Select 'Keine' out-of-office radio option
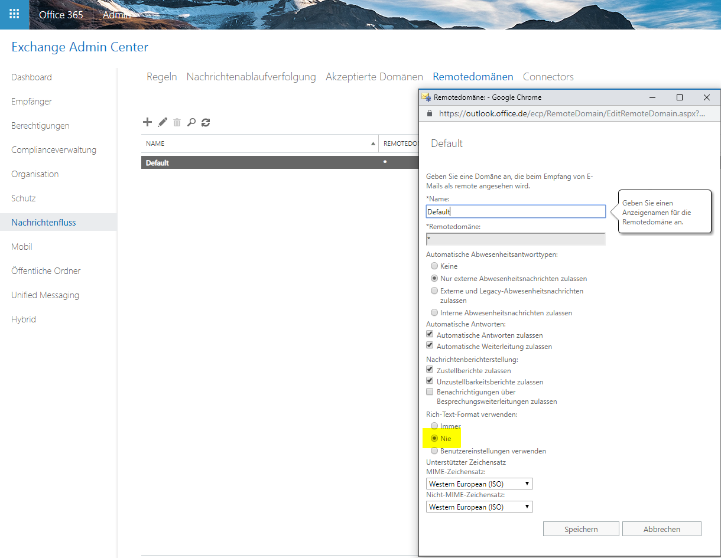This screenshot has width=721, height=558. (x=434, y=266)
